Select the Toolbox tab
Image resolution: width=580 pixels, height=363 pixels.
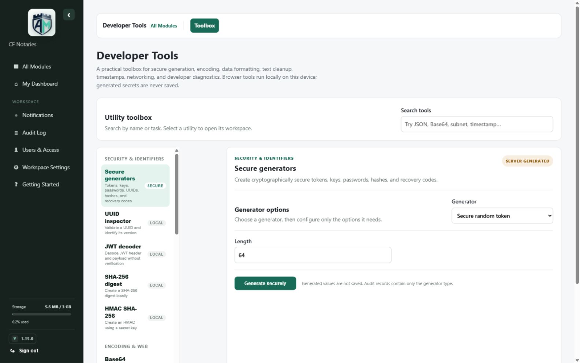pos(205,26)
